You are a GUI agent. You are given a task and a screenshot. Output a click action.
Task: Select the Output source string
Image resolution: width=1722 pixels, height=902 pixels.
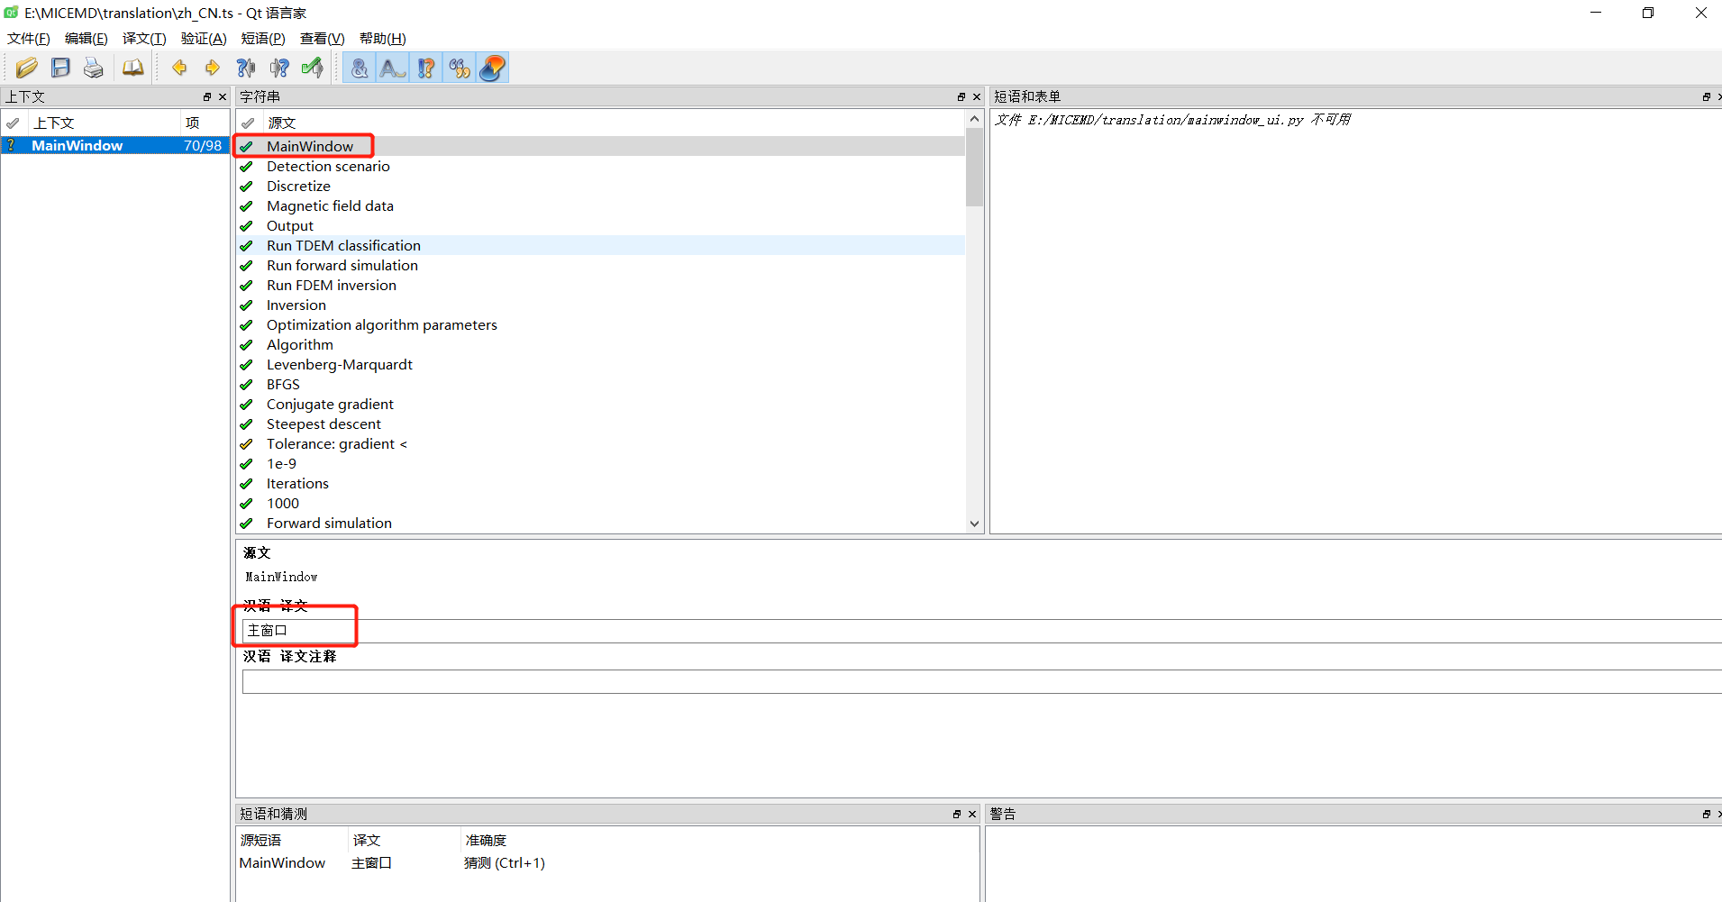(x=601, y=225)
